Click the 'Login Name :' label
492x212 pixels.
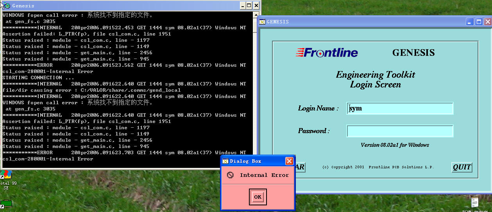click(318, 108)
